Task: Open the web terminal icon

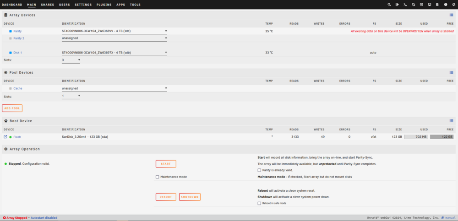Action: [x=405, y=5]
